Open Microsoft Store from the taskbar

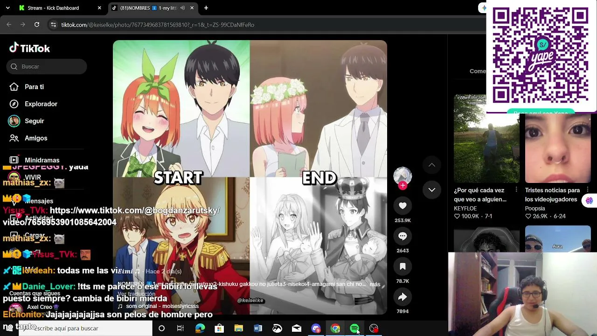coord(219,329)
